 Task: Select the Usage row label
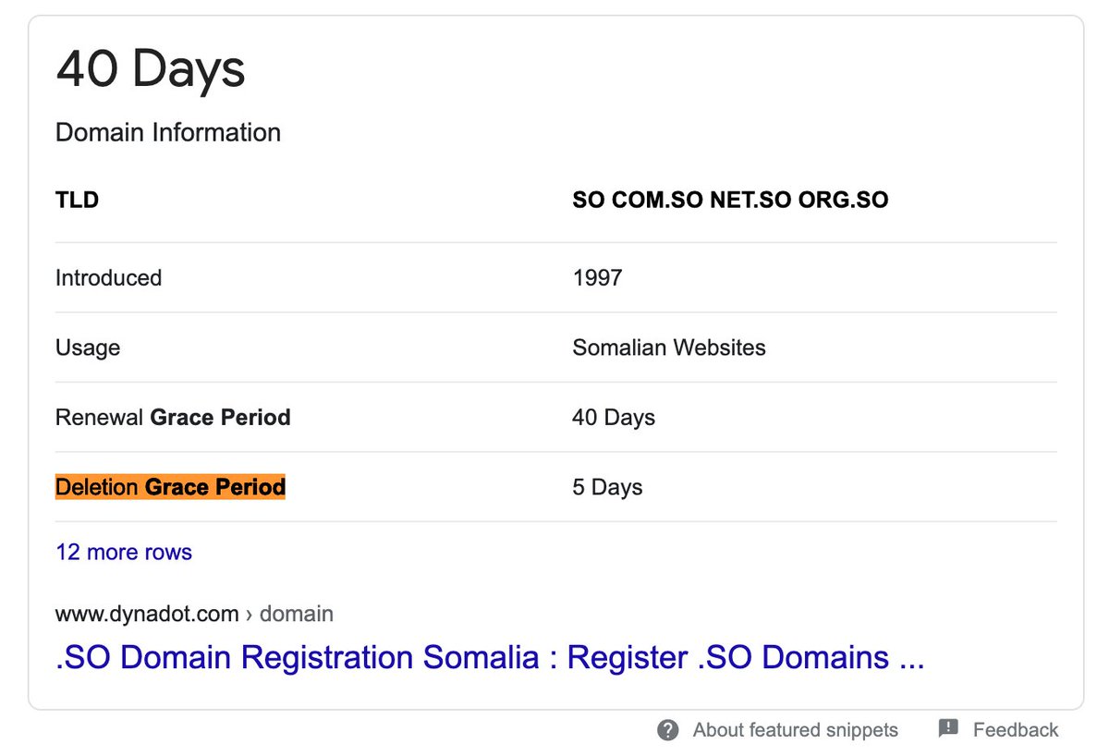pyautogui.click(x=88, y=348)
